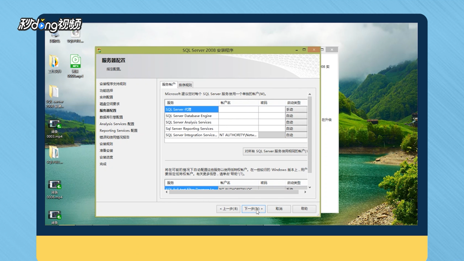The width and height of the screenshot is (464, 261).
Task: Click 错误和使用情况报告 step in sidebar
Action: point(115,137)
